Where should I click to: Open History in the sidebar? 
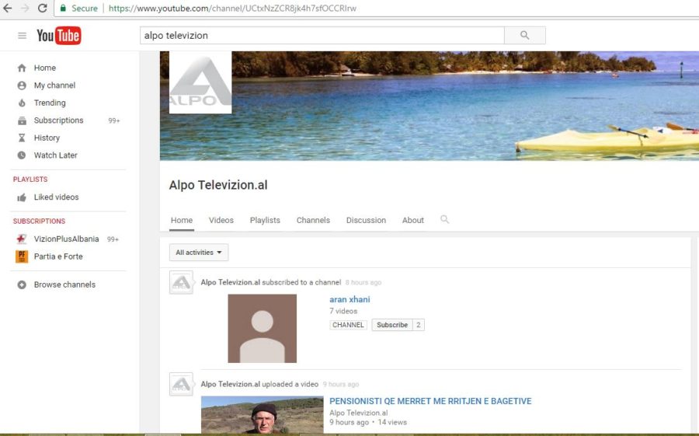point(47,138)
